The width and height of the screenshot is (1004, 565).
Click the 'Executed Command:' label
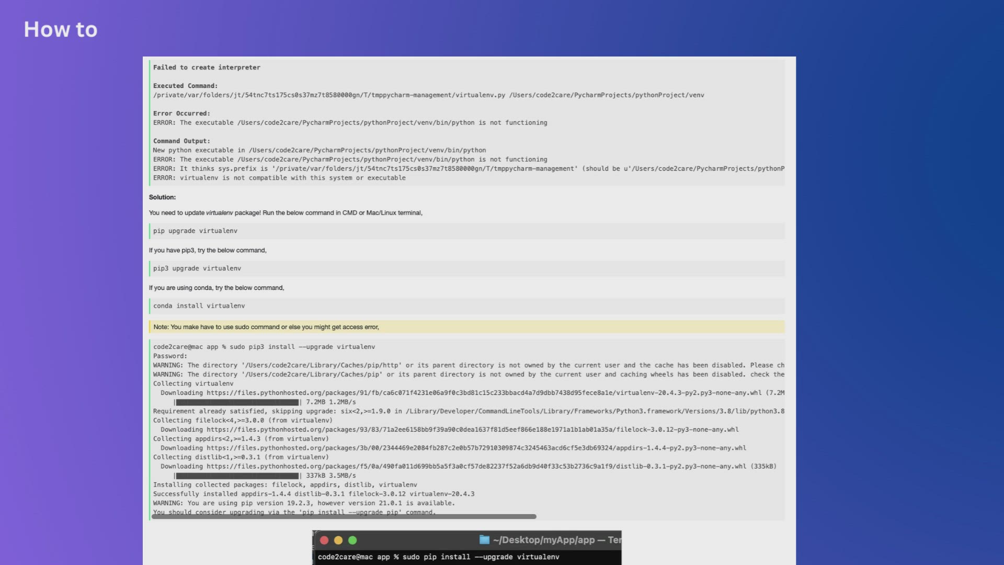pyautogui.click(x=185, y=86)
